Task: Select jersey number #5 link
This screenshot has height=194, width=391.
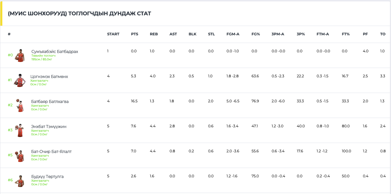Action: point(10,155)
